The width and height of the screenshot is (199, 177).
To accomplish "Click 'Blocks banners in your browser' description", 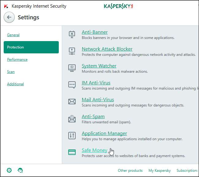I will [128, 38].
